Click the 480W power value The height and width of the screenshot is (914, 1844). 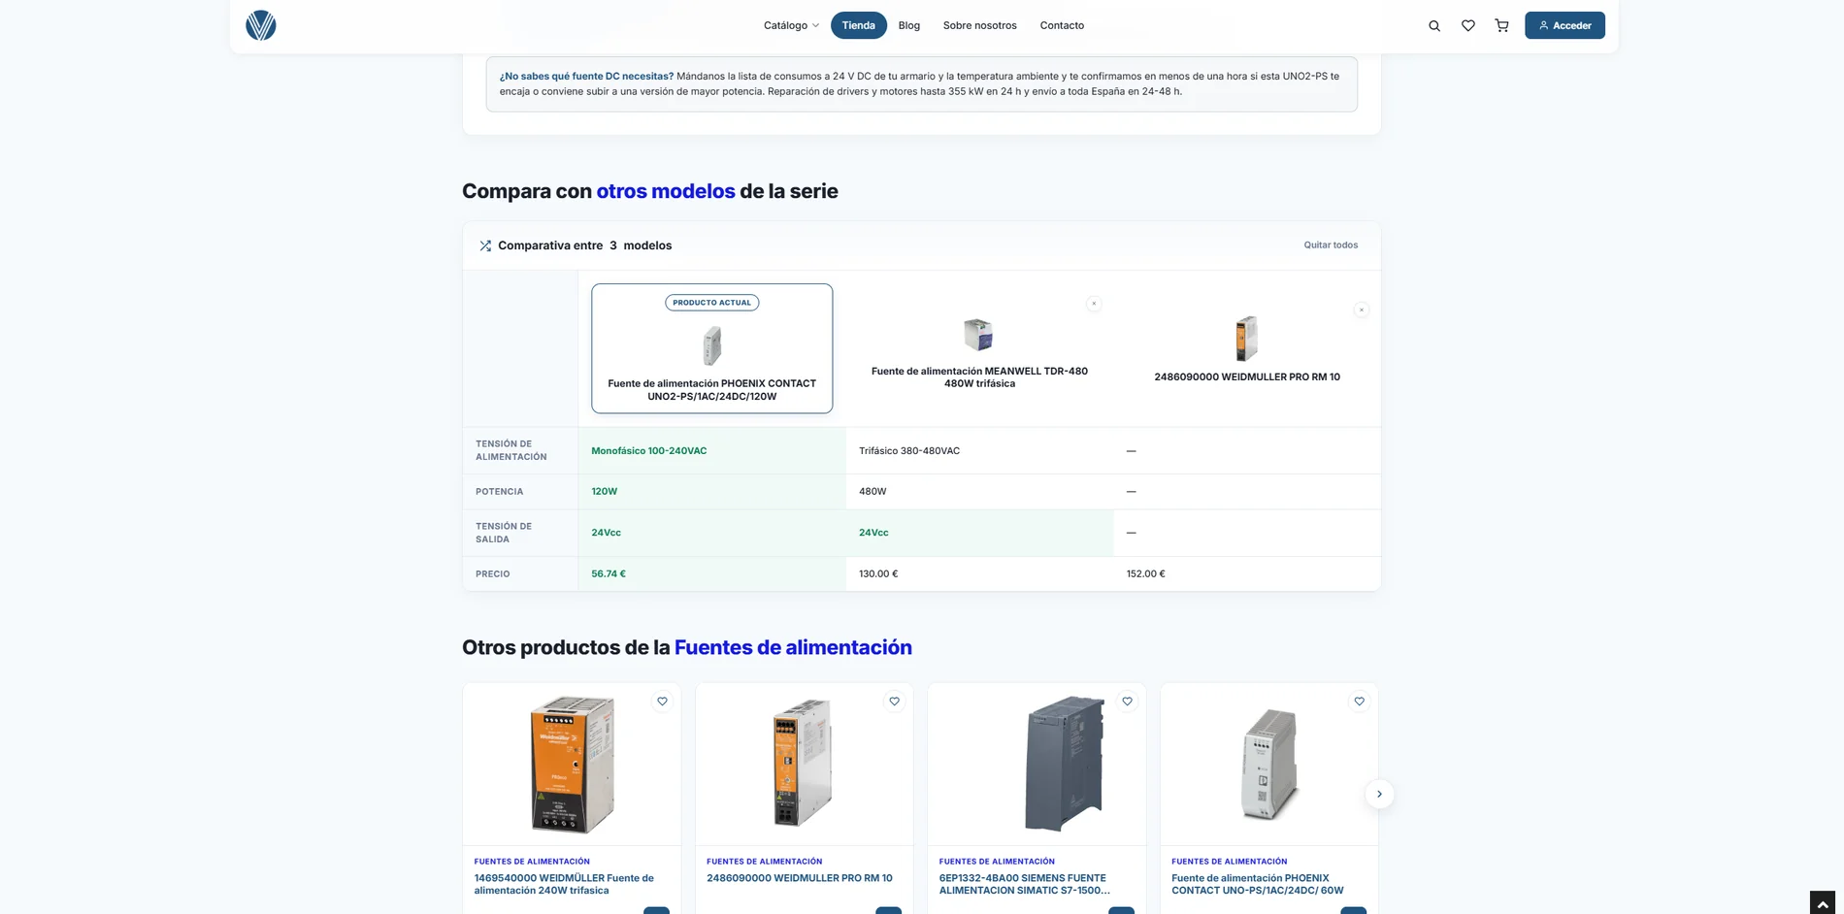[873, 492]
